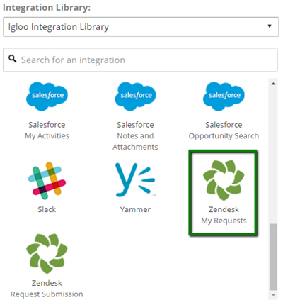283x305 pixels.
Task: Click the Request Submission label text
Action: [47, 294]
